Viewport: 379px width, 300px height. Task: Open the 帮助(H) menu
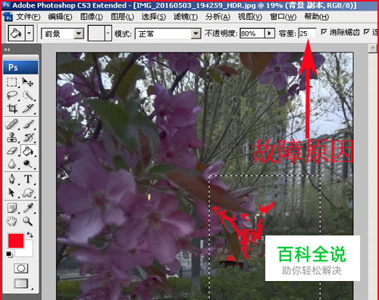tap(316, 17)
